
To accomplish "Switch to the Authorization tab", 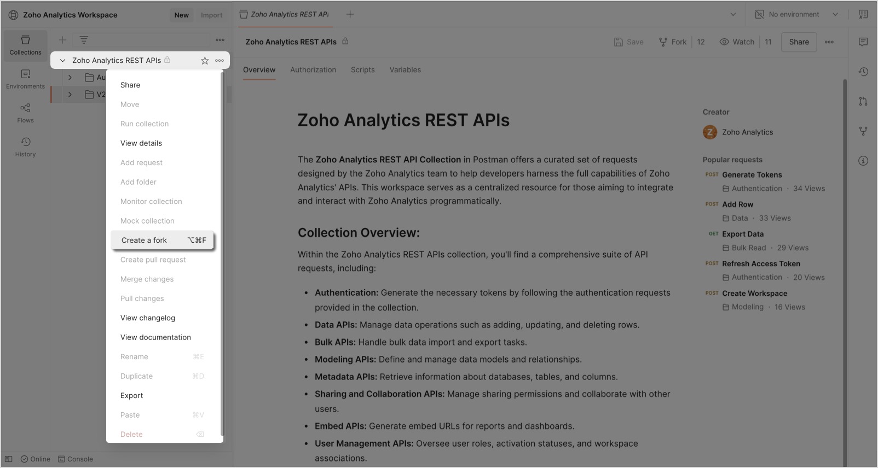I will click(x=313, y=70).
